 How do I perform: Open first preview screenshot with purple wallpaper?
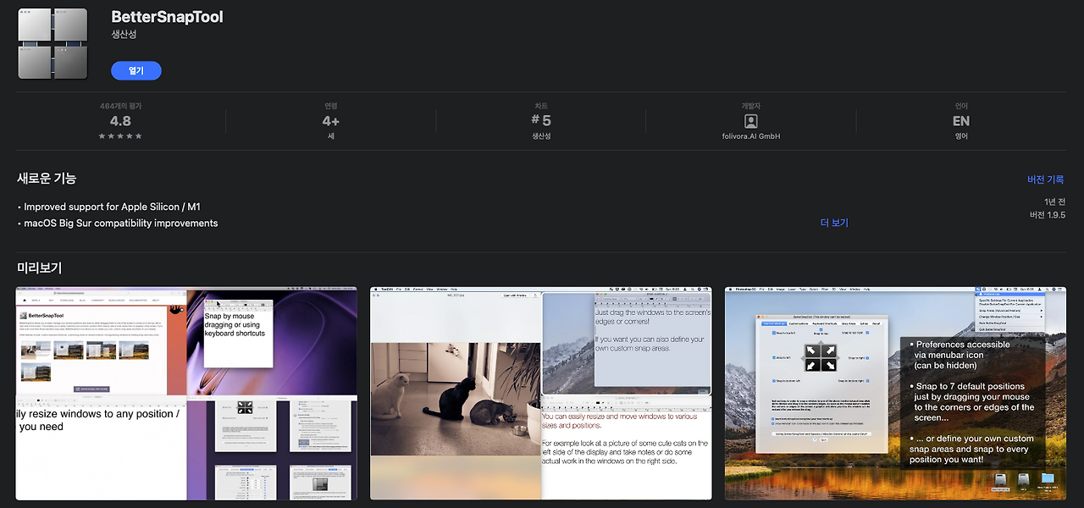[186, 394]
